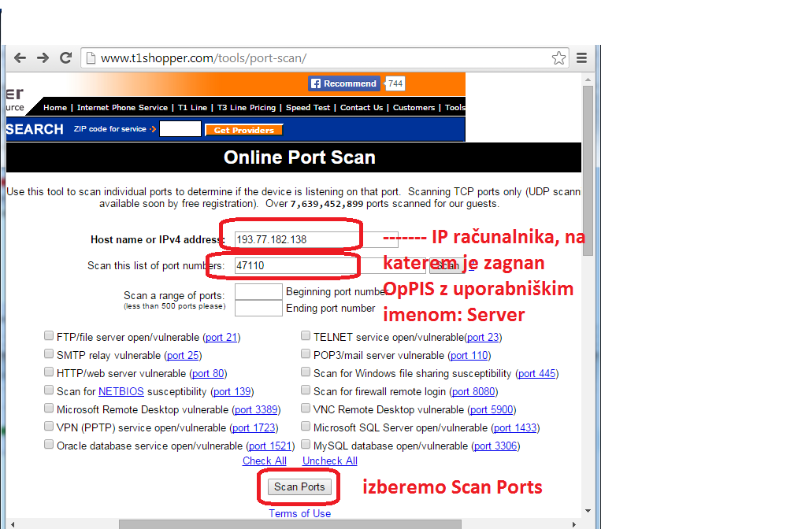This screenshot has width=794, height=529.
Task: Open the Terms of Use link
Action: tap(300, 514)
